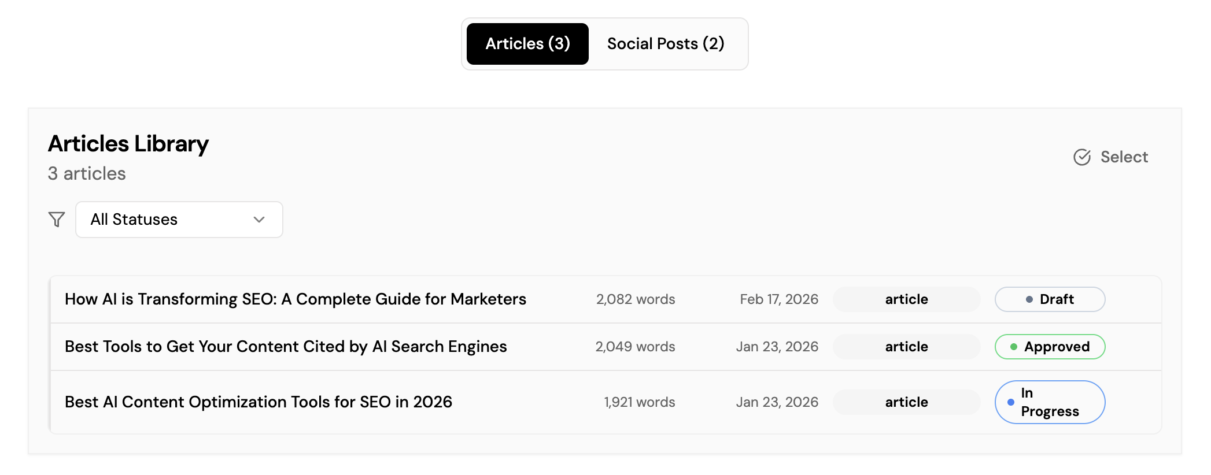Click article type tag on Draft row
This screenshot has width=1211, height=475.
pos(906,299)
